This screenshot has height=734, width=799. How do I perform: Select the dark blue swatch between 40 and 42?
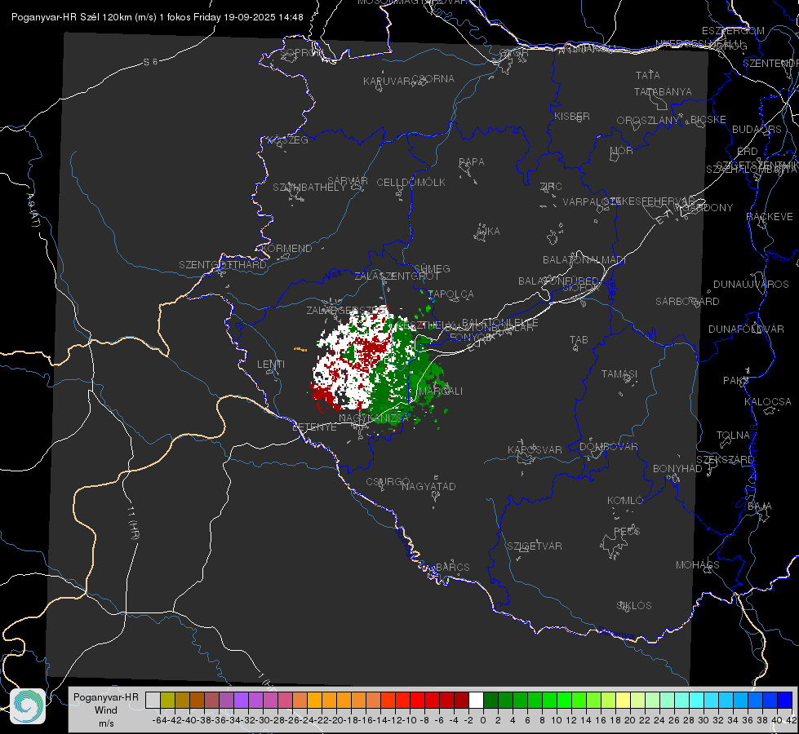pos(785,700)
